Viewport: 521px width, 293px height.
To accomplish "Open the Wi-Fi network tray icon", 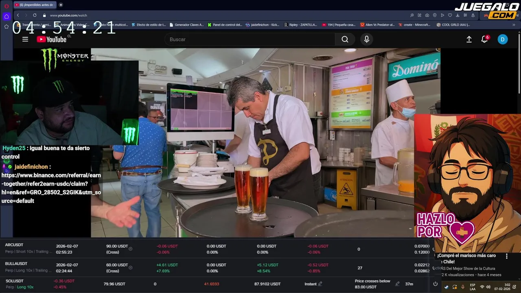I will (482, 287).
